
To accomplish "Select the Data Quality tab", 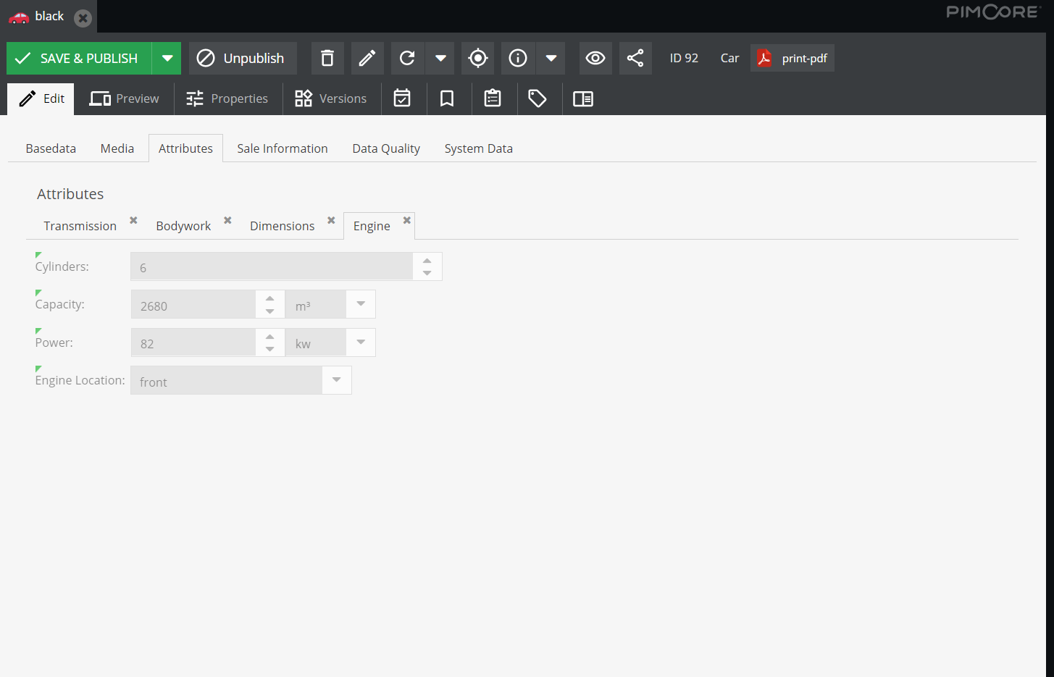I will (x=386, y=148).
